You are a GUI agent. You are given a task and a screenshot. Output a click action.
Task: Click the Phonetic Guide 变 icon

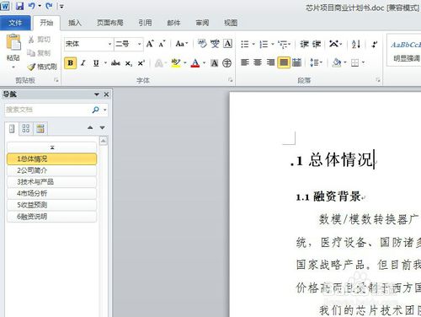(x=215, y=44)
